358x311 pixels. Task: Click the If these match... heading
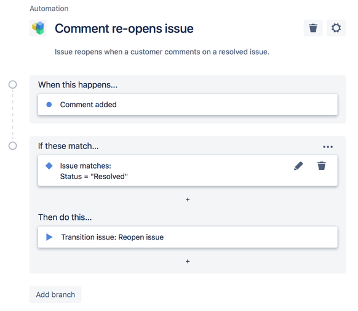click(x=68, y=146)
